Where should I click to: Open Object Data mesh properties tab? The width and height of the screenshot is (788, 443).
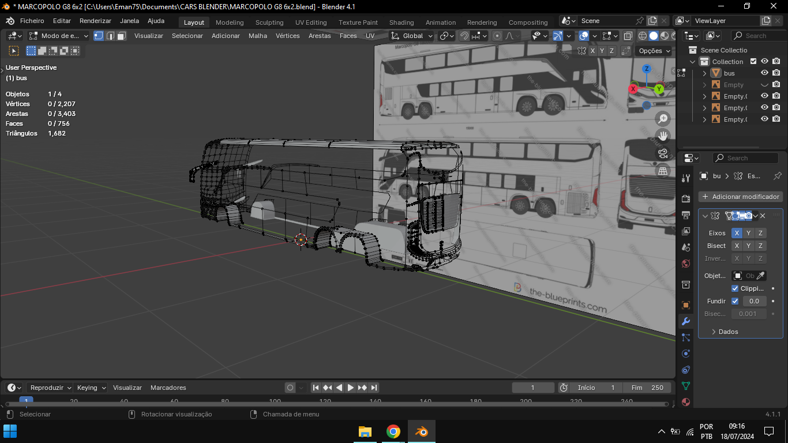[x=686, y=386]
